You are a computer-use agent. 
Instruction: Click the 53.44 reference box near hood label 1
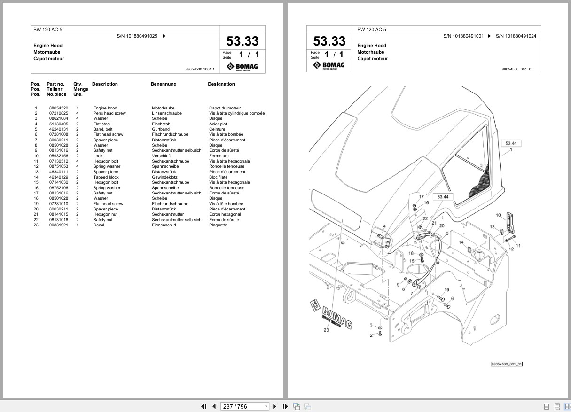tap(510, 143)
